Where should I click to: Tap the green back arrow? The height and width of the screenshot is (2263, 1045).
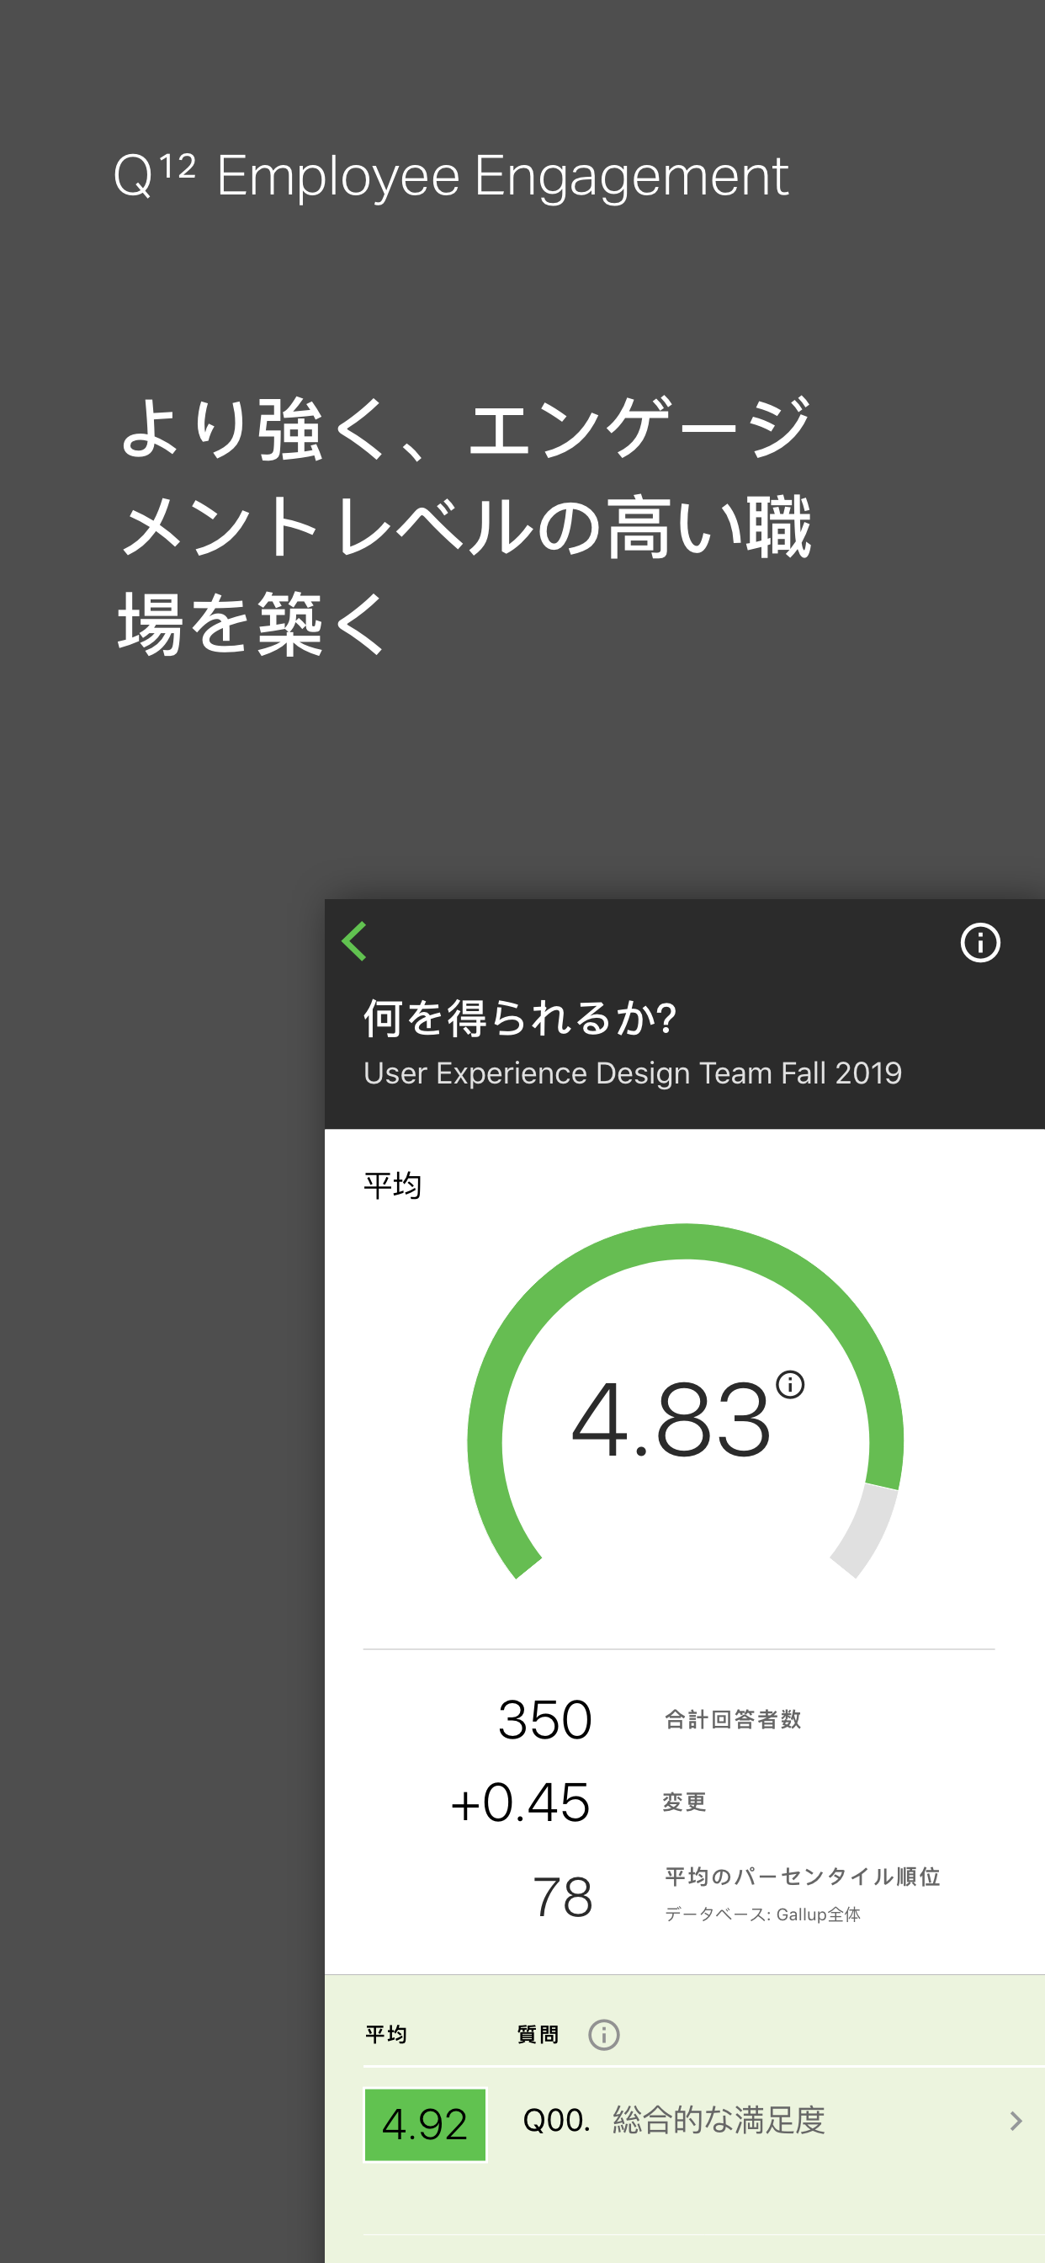coord(355,942)
